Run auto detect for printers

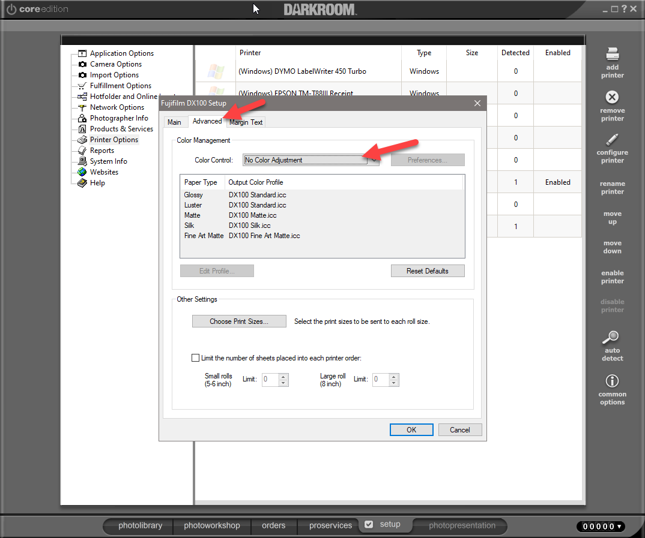pyautogui.click(x=612, y=338)
